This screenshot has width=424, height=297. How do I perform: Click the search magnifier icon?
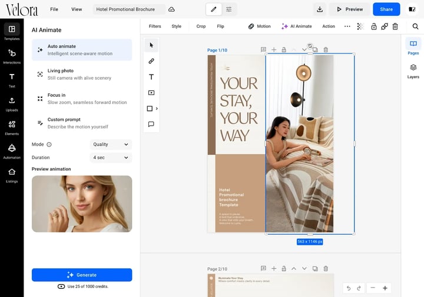click(415, 26)
